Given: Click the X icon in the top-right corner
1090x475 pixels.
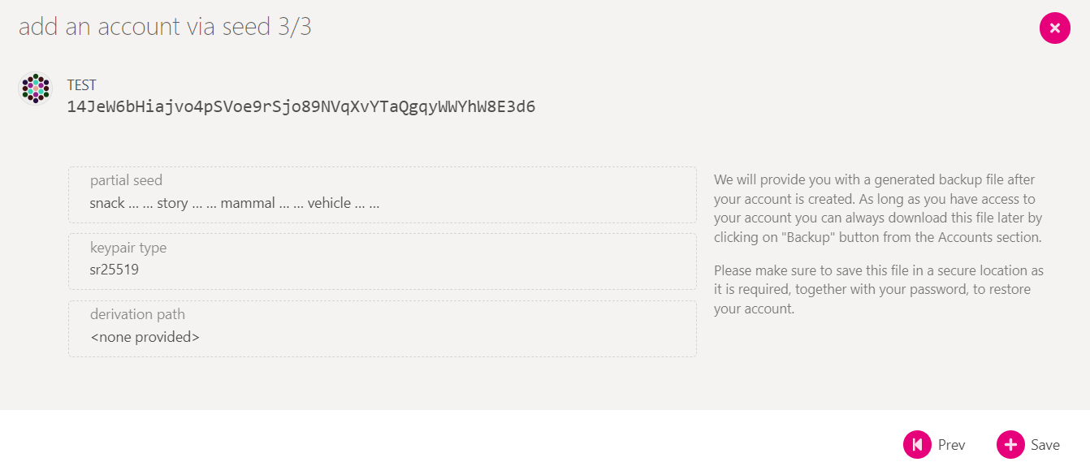Looking at the screenshot, I should [1054, 28].
